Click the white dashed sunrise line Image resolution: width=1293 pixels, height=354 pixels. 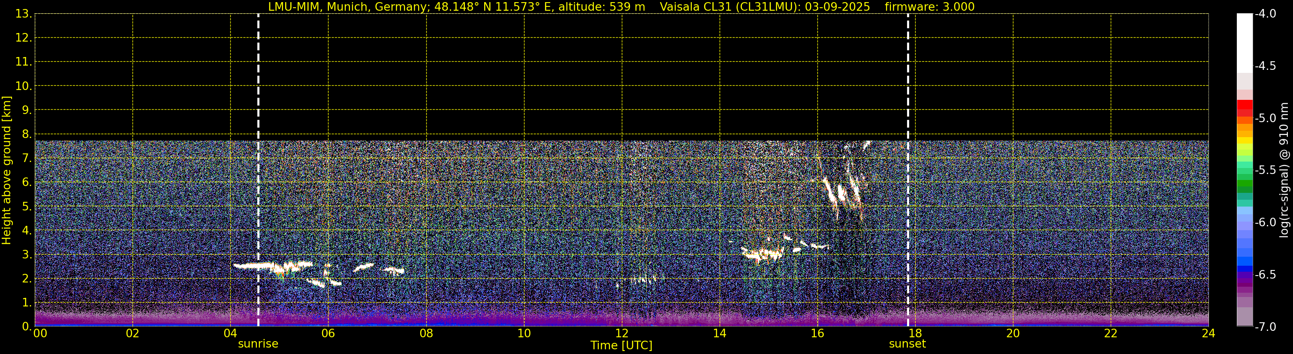tap(258, 170)
